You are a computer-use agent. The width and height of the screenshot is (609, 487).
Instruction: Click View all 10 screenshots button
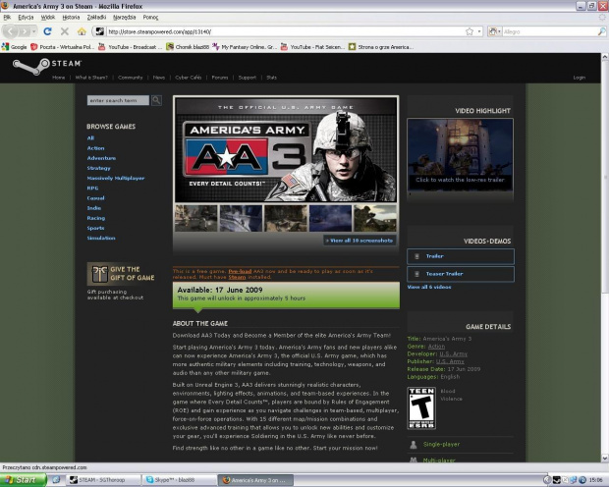[x=360, y=241]
